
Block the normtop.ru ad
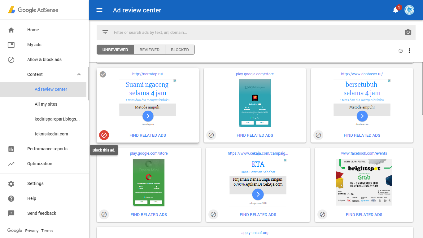tap(104, 135)
